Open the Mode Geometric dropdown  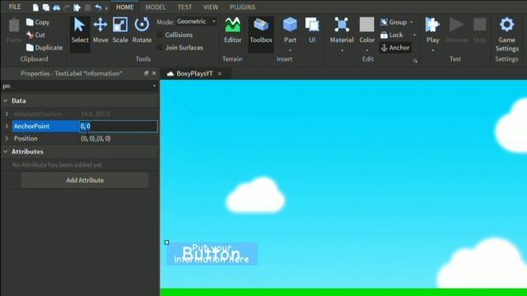197,21
